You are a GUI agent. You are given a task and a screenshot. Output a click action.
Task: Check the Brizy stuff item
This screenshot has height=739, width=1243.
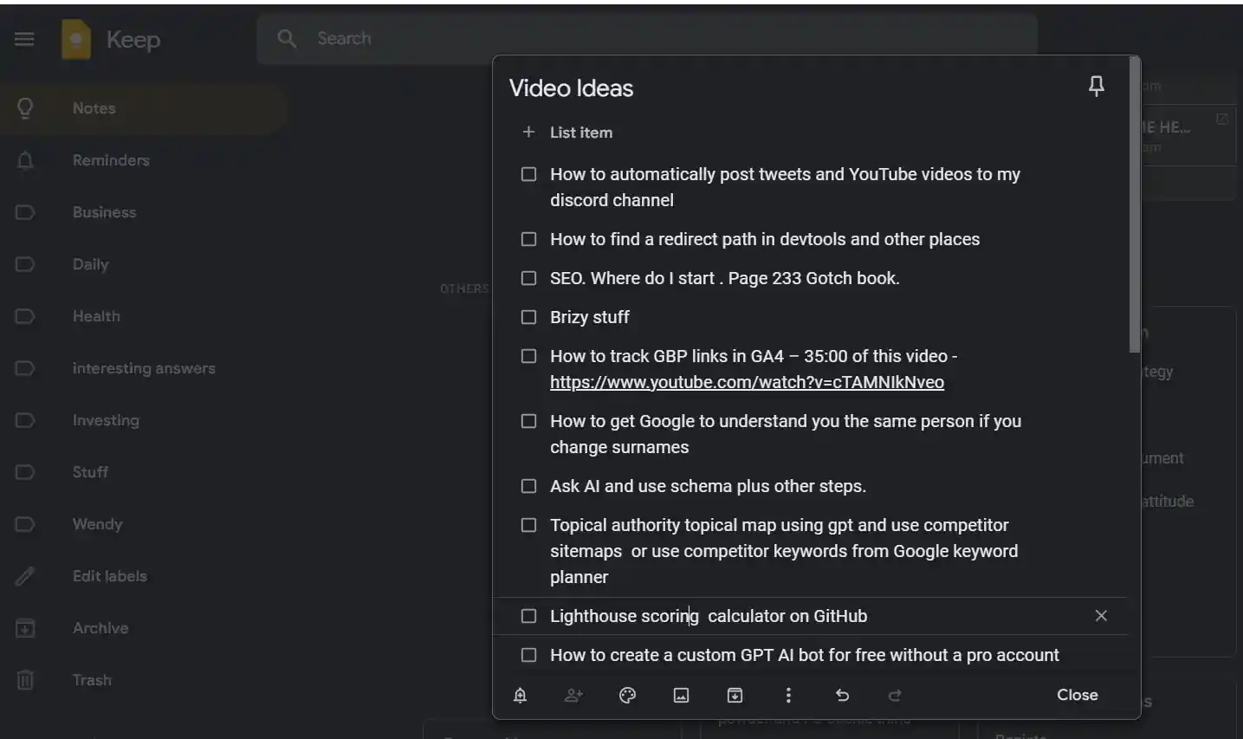(x=528, y=317)
